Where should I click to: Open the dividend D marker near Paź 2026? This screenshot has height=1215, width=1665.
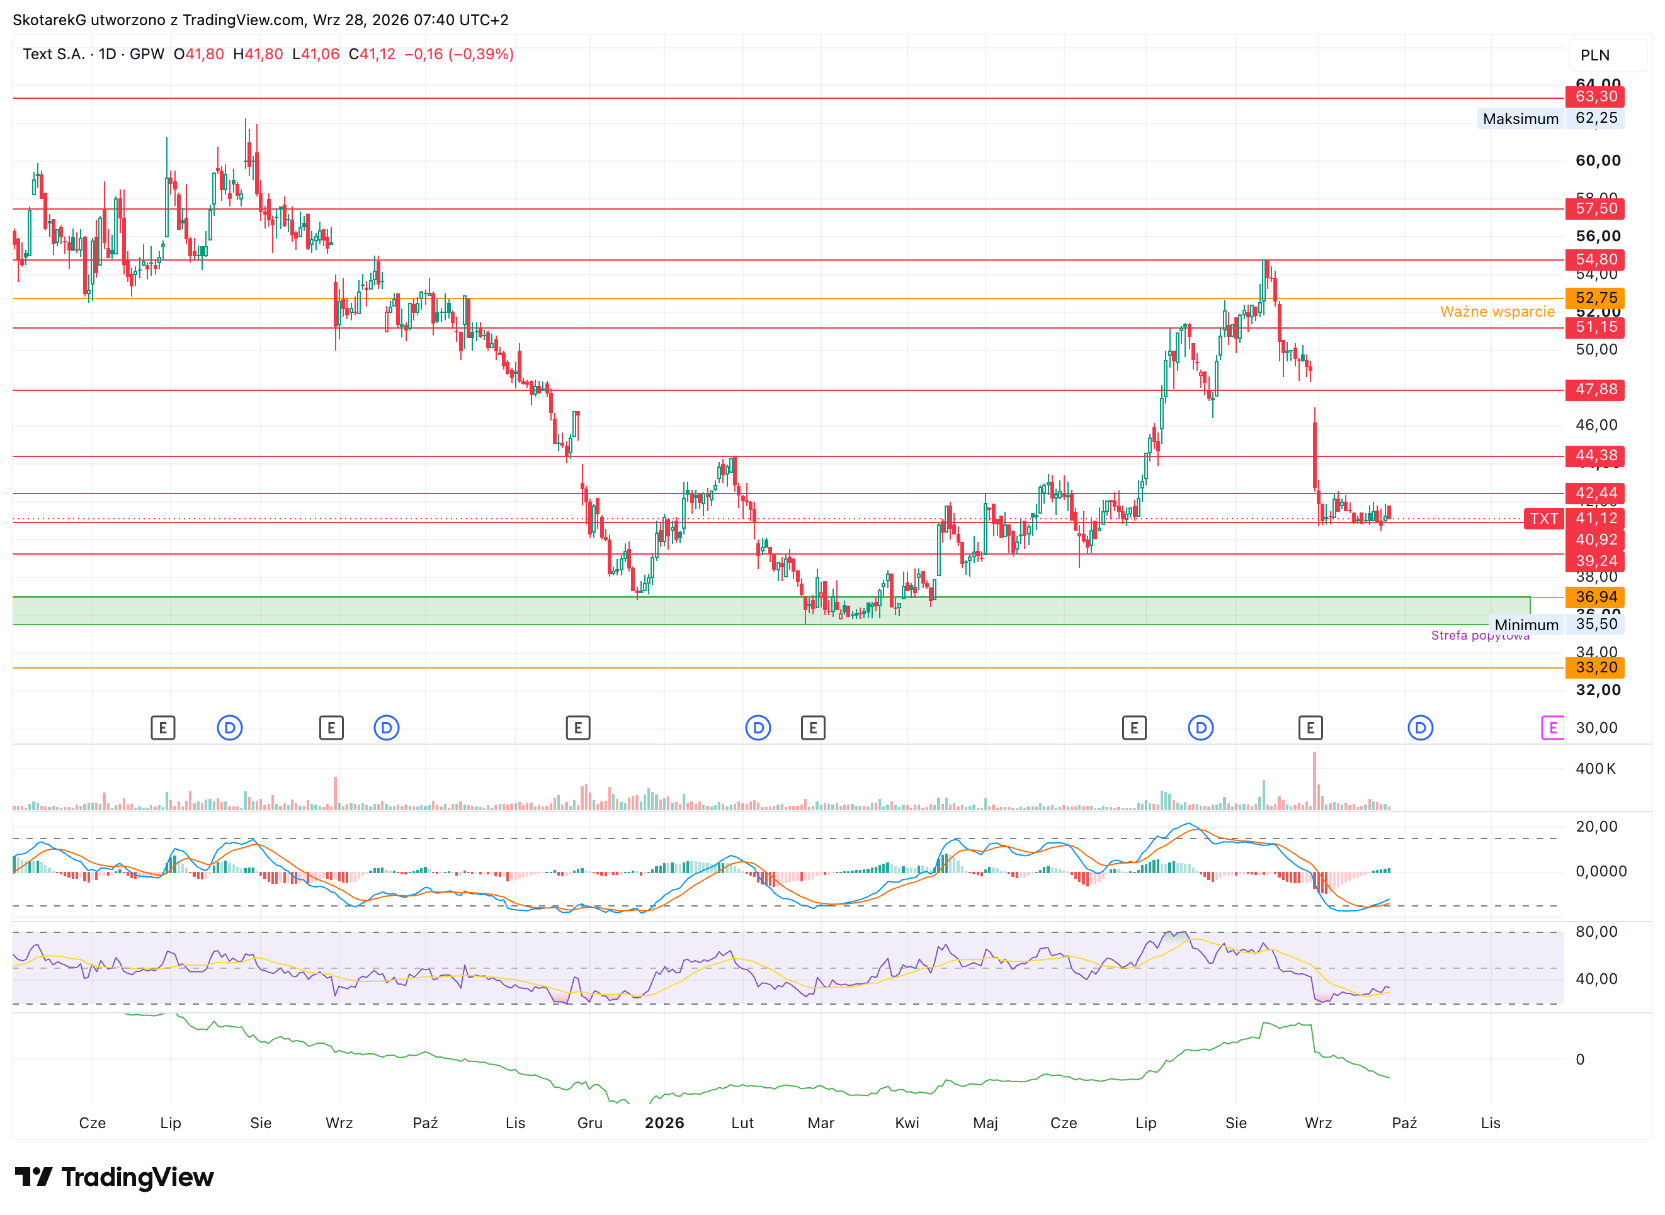coord(1420,728)
